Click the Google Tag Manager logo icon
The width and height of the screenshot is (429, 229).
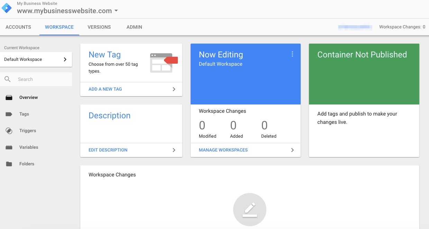(7, 8)
